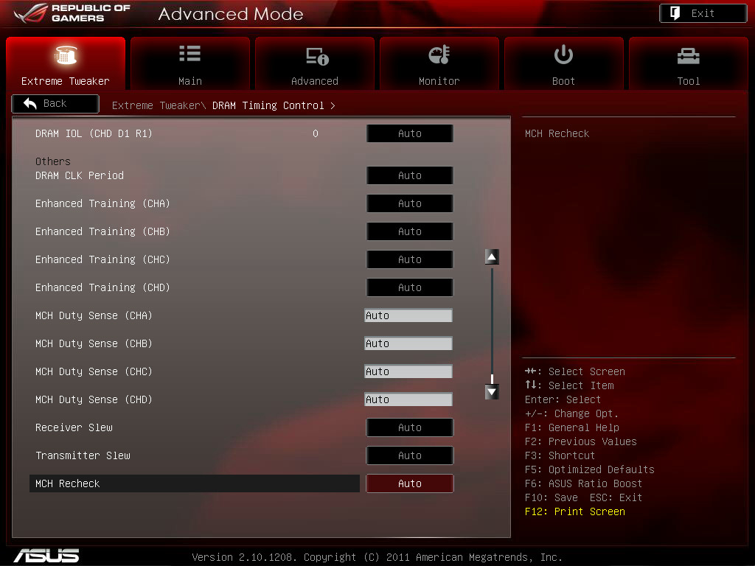Select the DRAM CLK Period label

[x=80, y=175]
